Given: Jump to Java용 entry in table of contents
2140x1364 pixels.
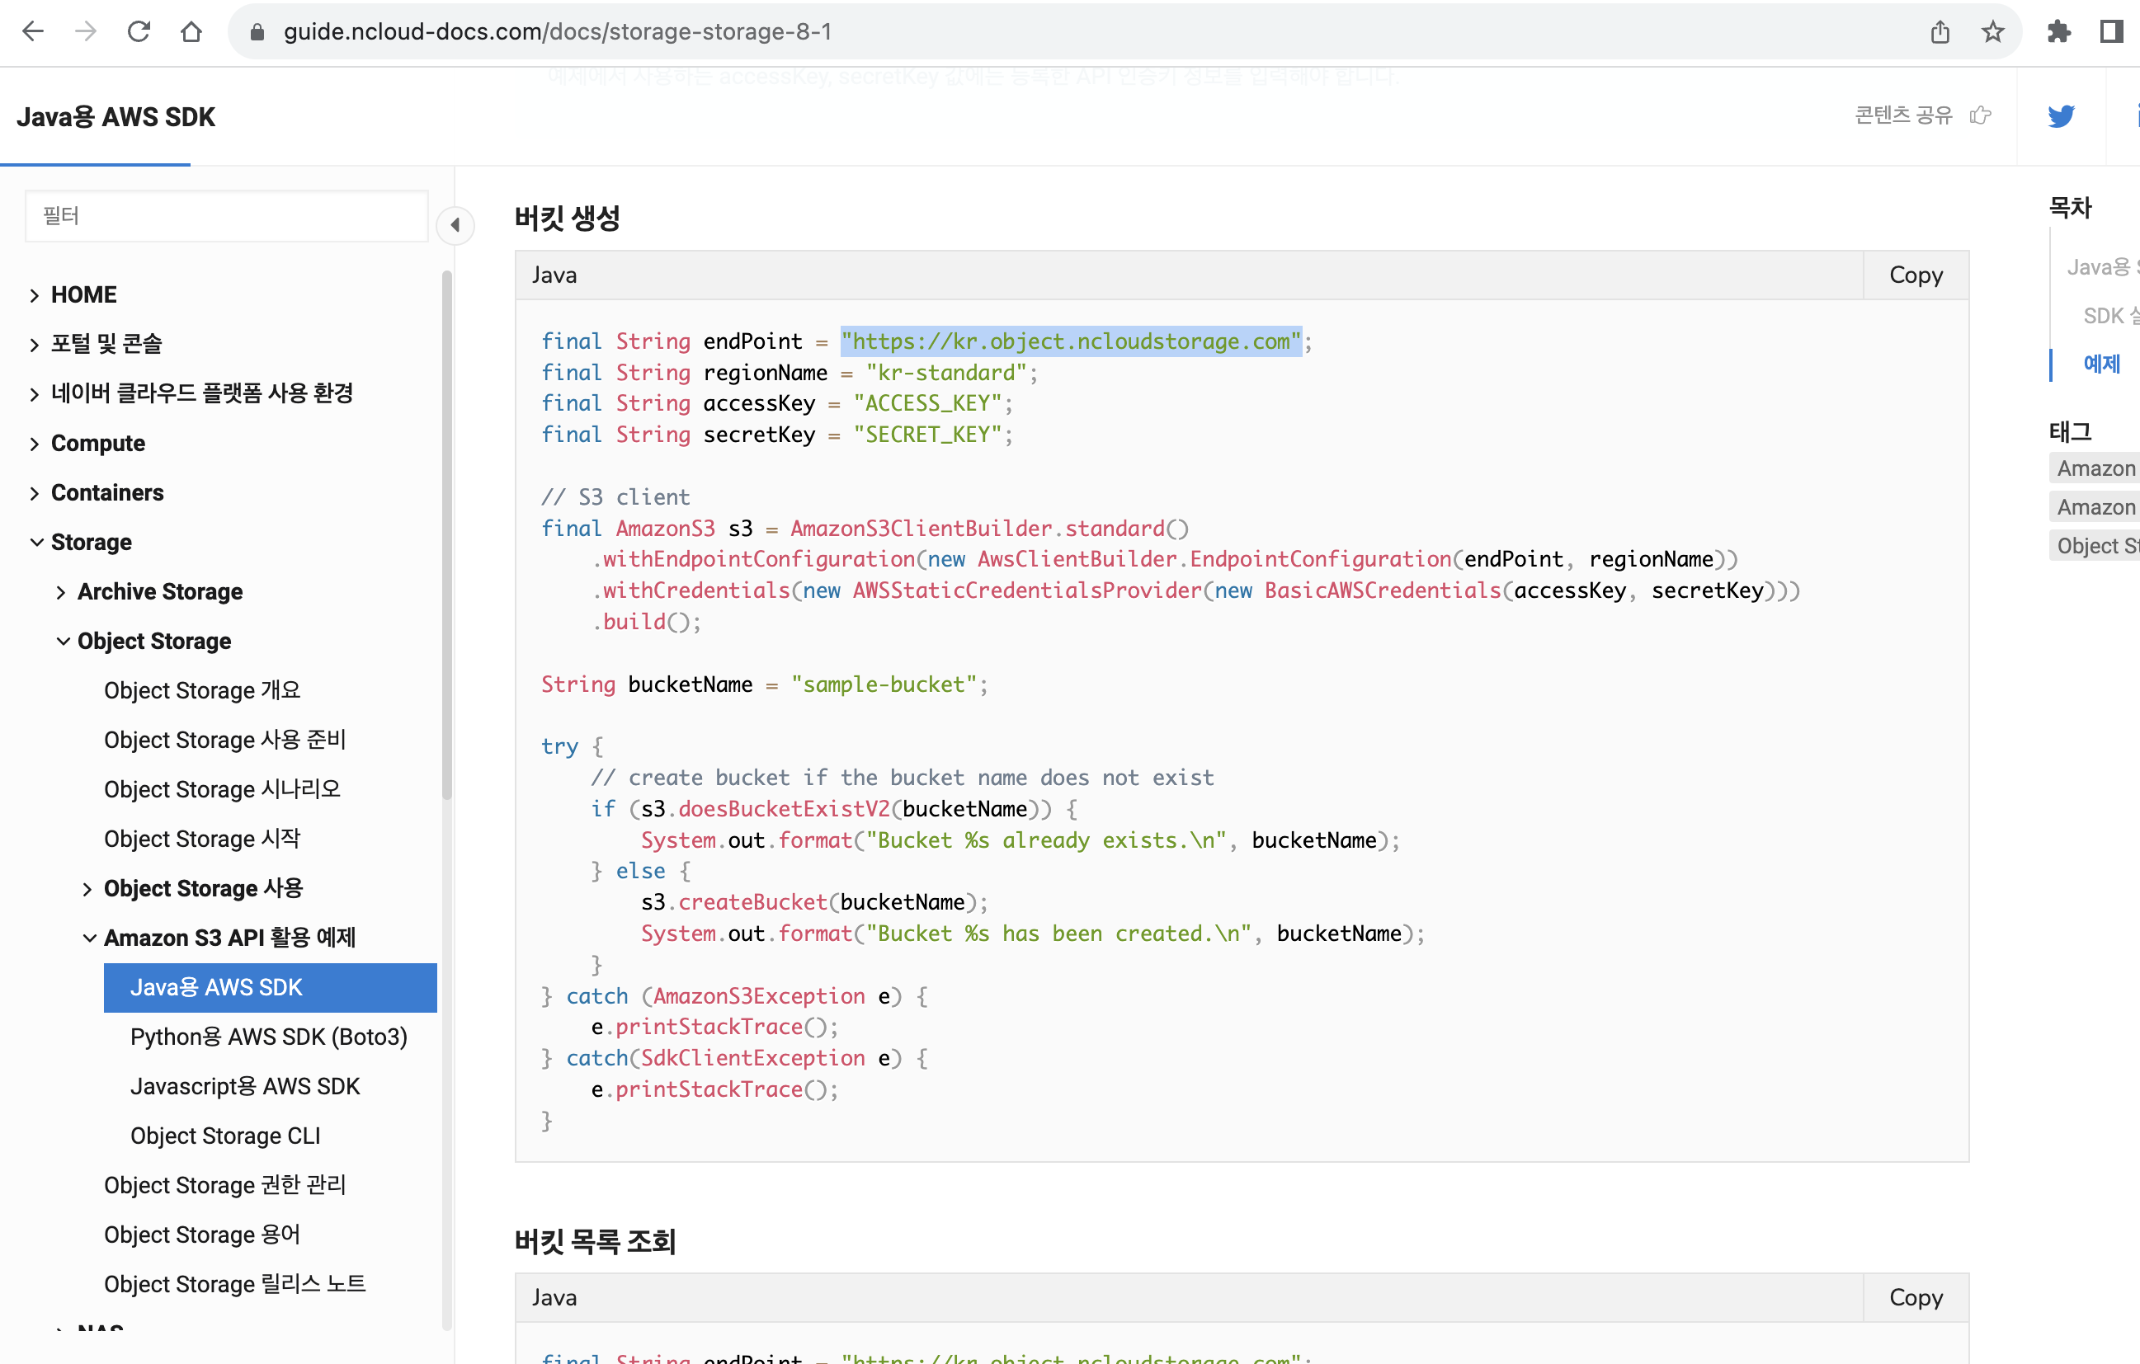Looking at the screenshot, I should pos(2102,266).
